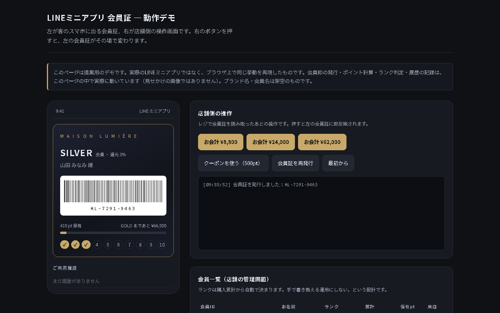Click the MAISON LUMIÈRE brand name

[99, 136]
